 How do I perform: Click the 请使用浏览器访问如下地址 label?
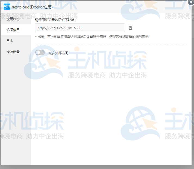(x=55, y=20)
